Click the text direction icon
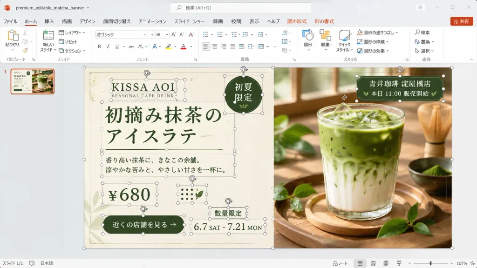The image size is (477, 268). click(x=285, y=33)
